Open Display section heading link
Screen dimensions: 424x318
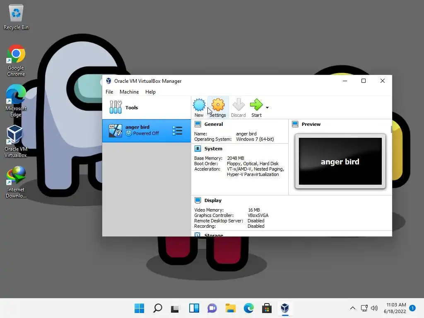[213, 200]
